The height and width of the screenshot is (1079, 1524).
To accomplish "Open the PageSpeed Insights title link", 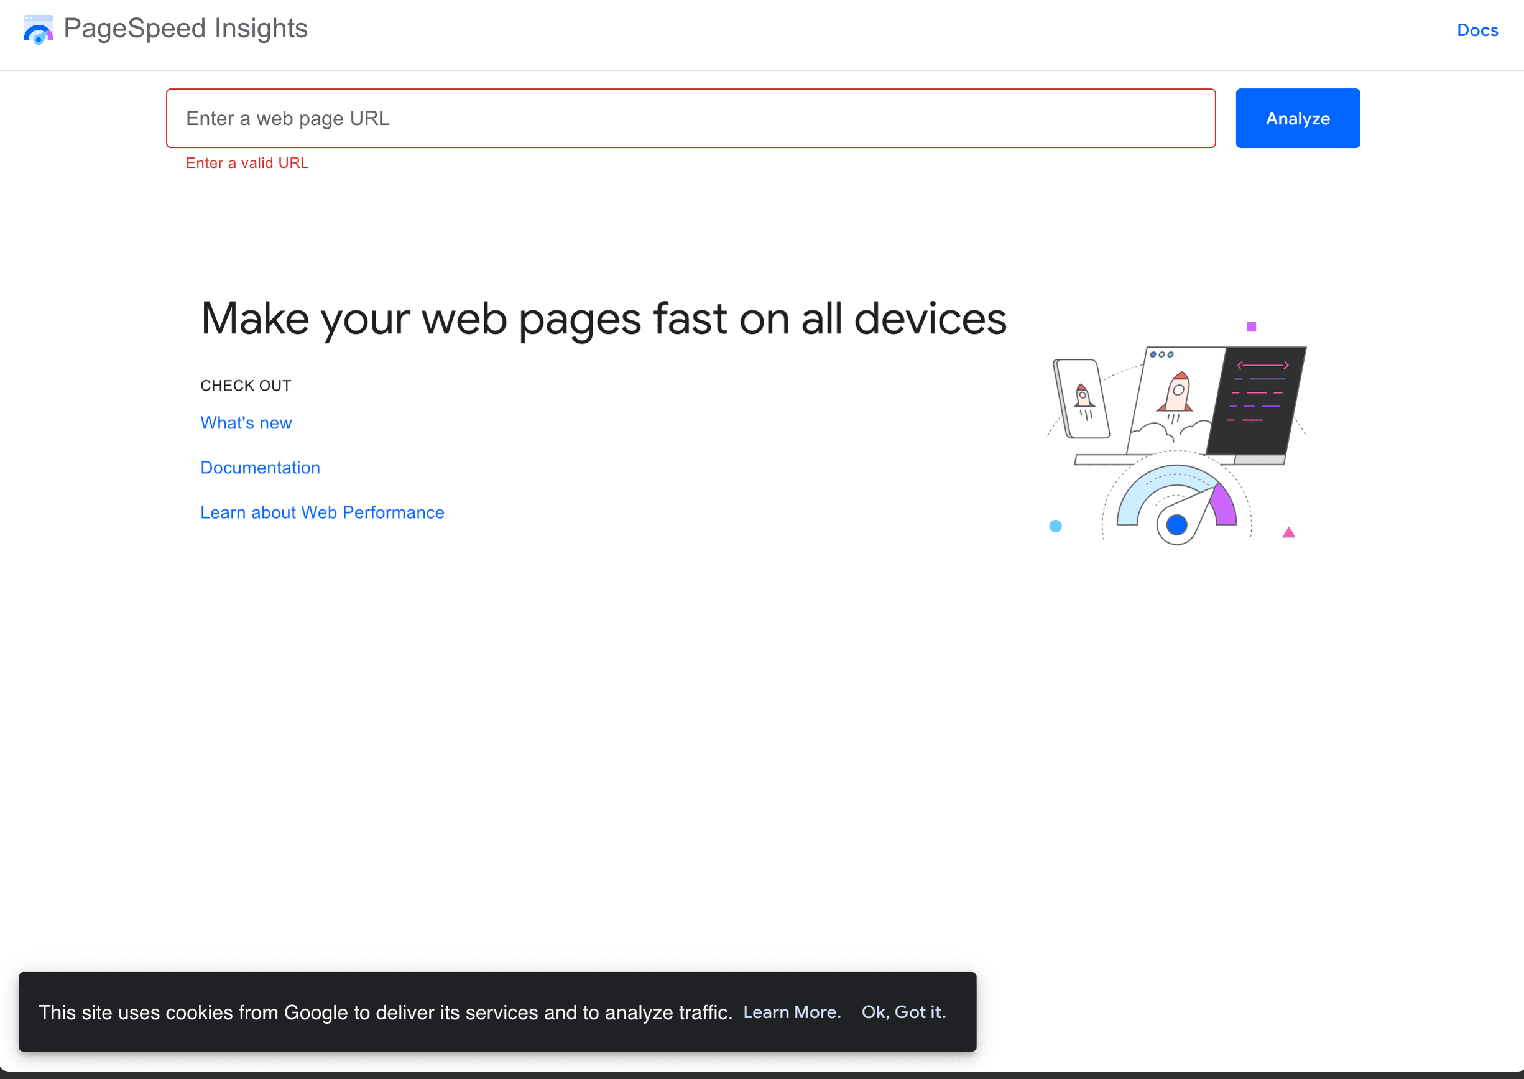I will pyautogui.click(x=185, y=29).
